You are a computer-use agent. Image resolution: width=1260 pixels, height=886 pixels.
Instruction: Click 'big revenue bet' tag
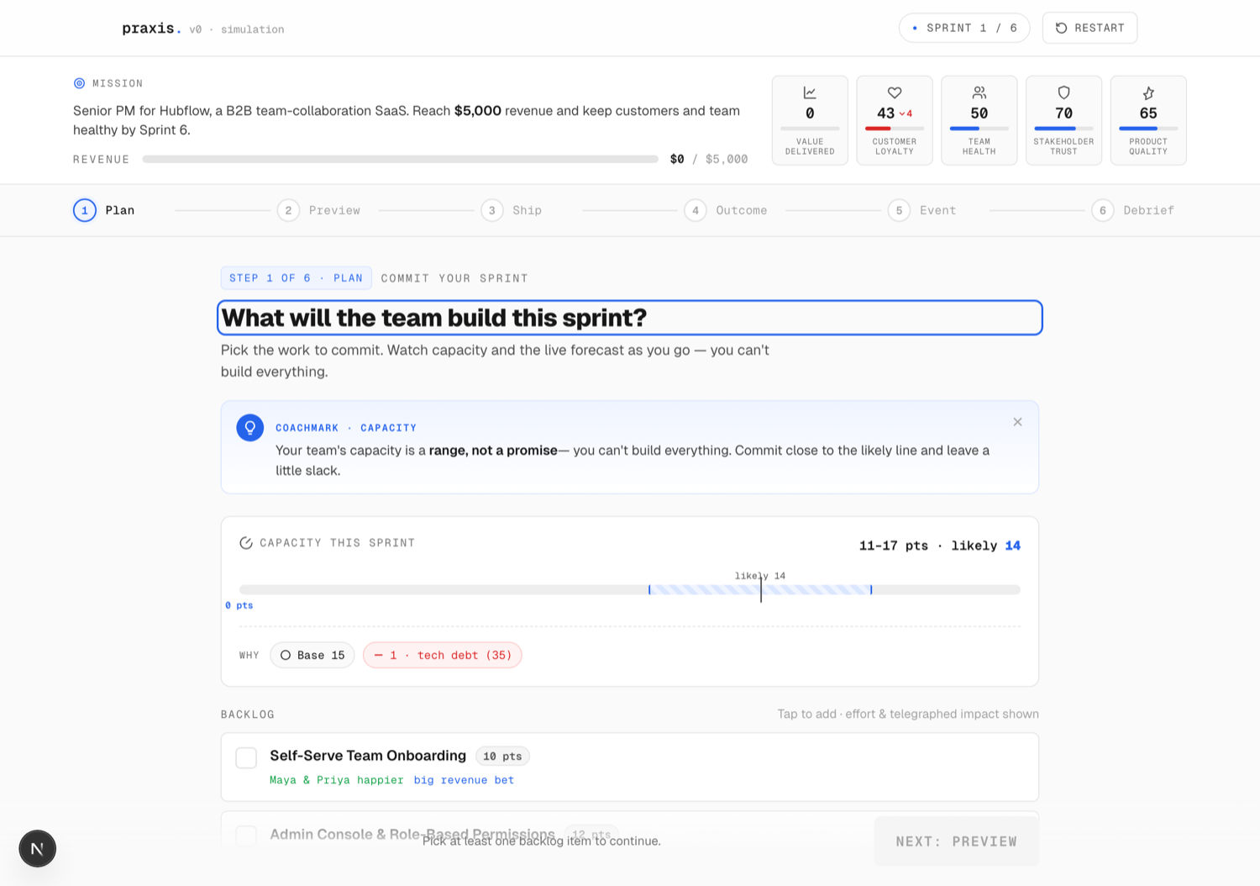(x=464, y=780)
